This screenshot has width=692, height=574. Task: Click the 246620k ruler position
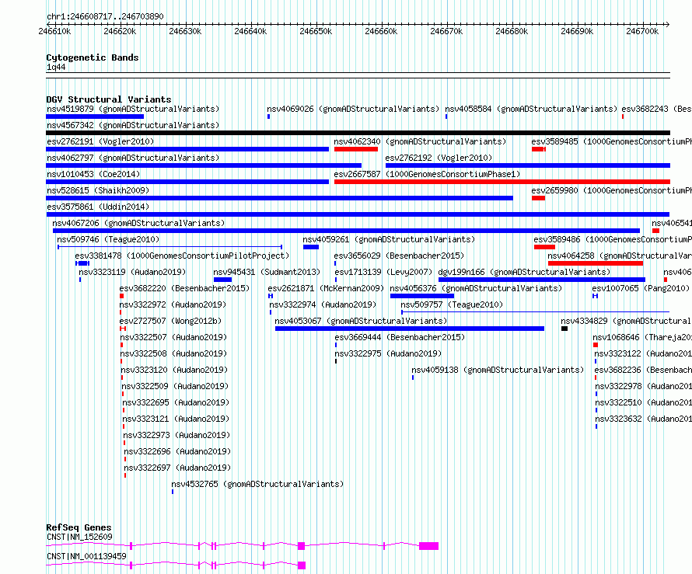(x=120, y=31)
